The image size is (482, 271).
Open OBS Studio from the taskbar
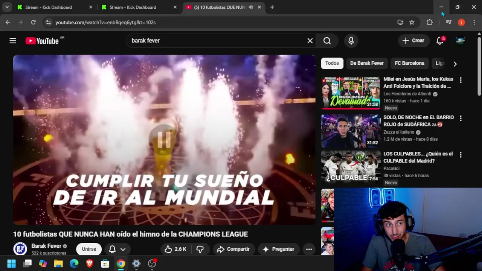pyautogui.click(x=152, y=263)
